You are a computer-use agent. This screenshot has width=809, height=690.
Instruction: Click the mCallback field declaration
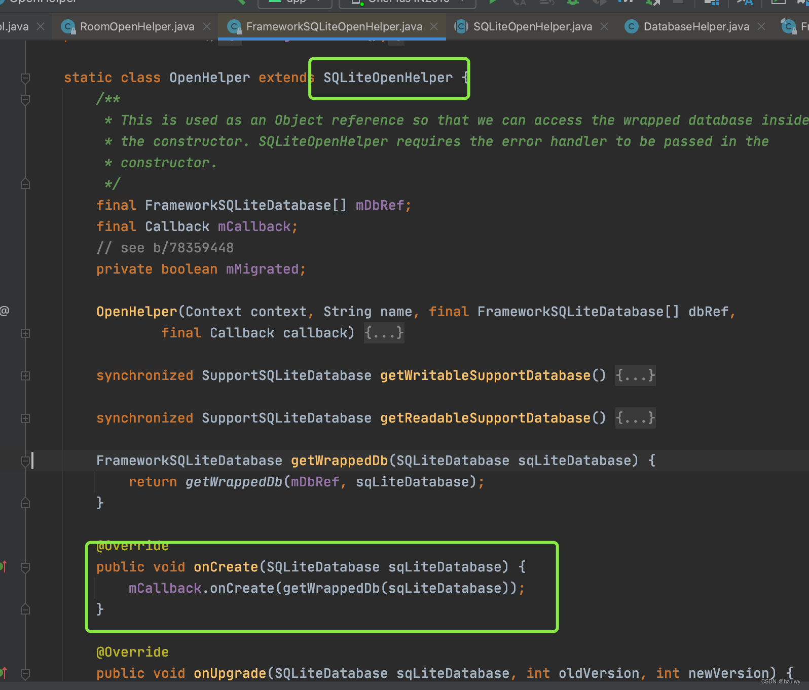[x=254, y=226]
